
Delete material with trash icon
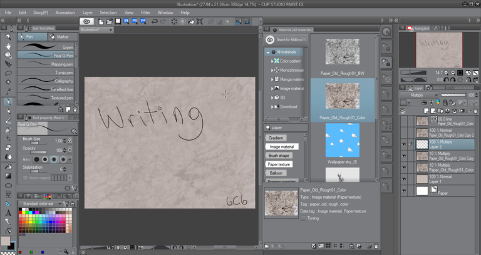click(x=376, y=246)
